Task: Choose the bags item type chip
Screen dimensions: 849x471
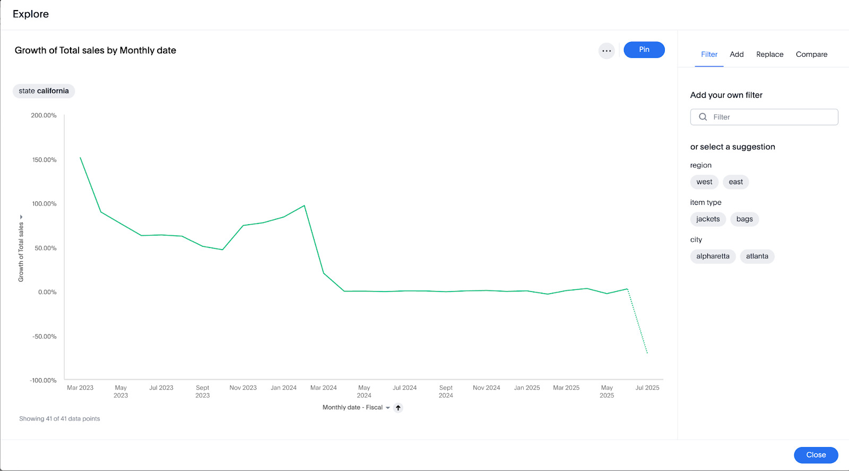Action: pos(744,219)
